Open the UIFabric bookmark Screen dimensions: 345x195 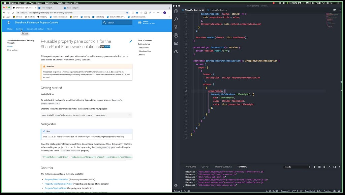(x=18, y=17)
